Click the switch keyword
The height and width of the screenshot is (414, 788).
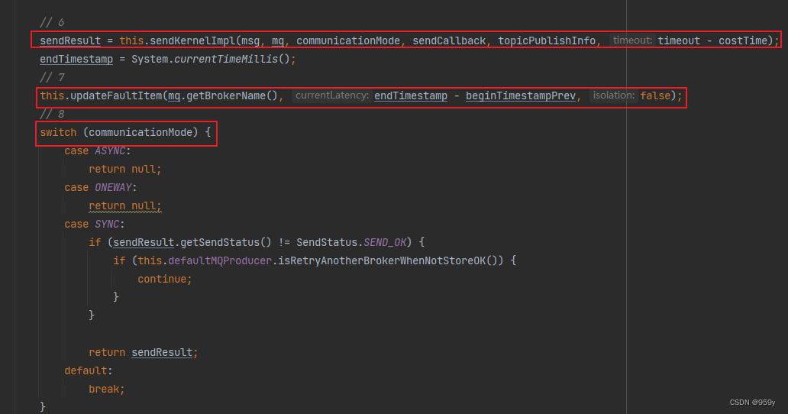click(x=58, y=132)
